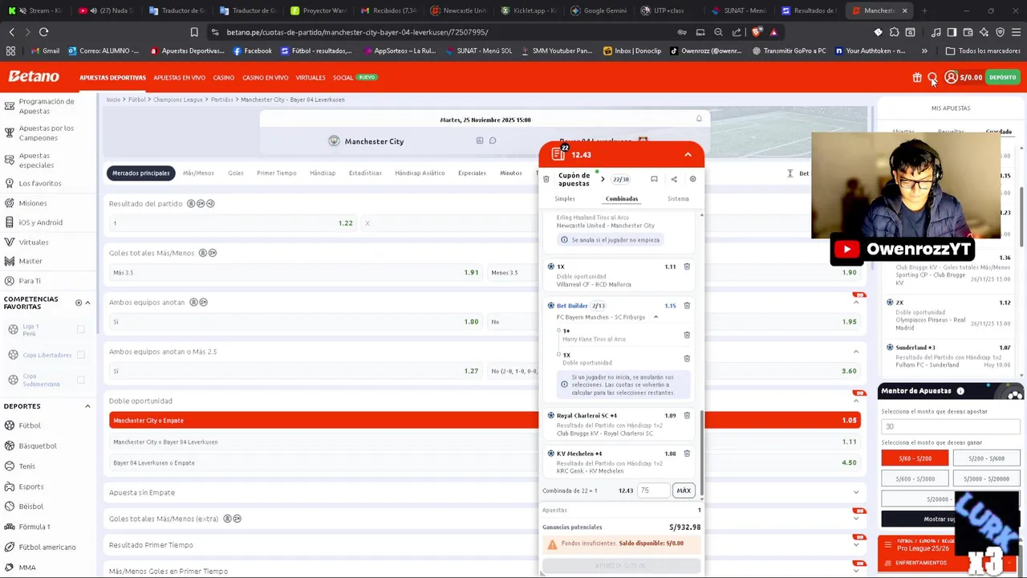Select the S/60 - S/200 winnings range
Screen dimensions: 1027x578
(915, 458)
